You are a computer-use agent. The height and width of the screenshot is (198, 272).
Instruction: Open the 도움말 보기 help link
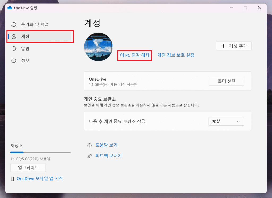[106, 145]
